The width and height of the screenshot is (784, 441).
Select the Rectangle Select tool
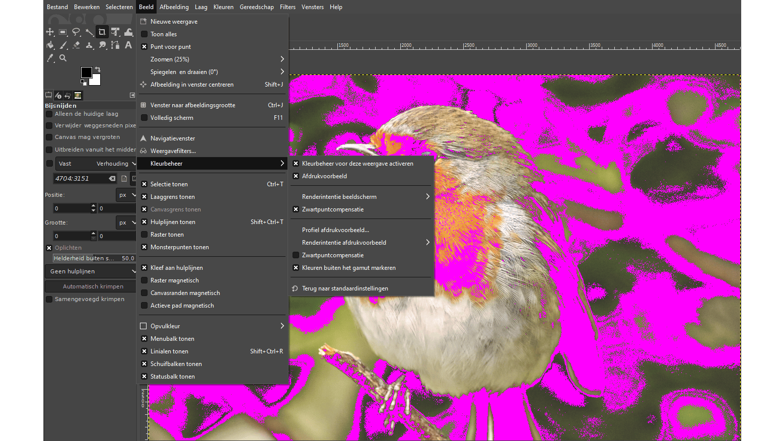click(63, 32)
